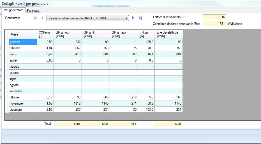Click the QH,gn,out column header
261x144 pixels.
68,34
